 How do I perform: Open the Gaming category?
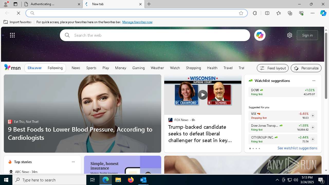coord(139,68)
